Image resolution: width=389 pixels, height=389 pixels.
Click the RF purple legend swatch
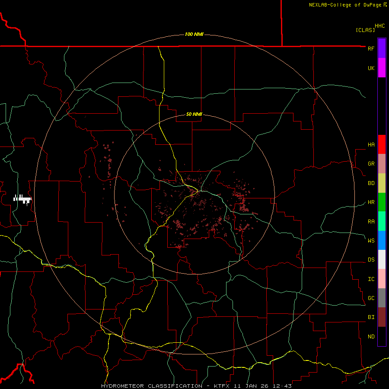(x=382, y=48)
